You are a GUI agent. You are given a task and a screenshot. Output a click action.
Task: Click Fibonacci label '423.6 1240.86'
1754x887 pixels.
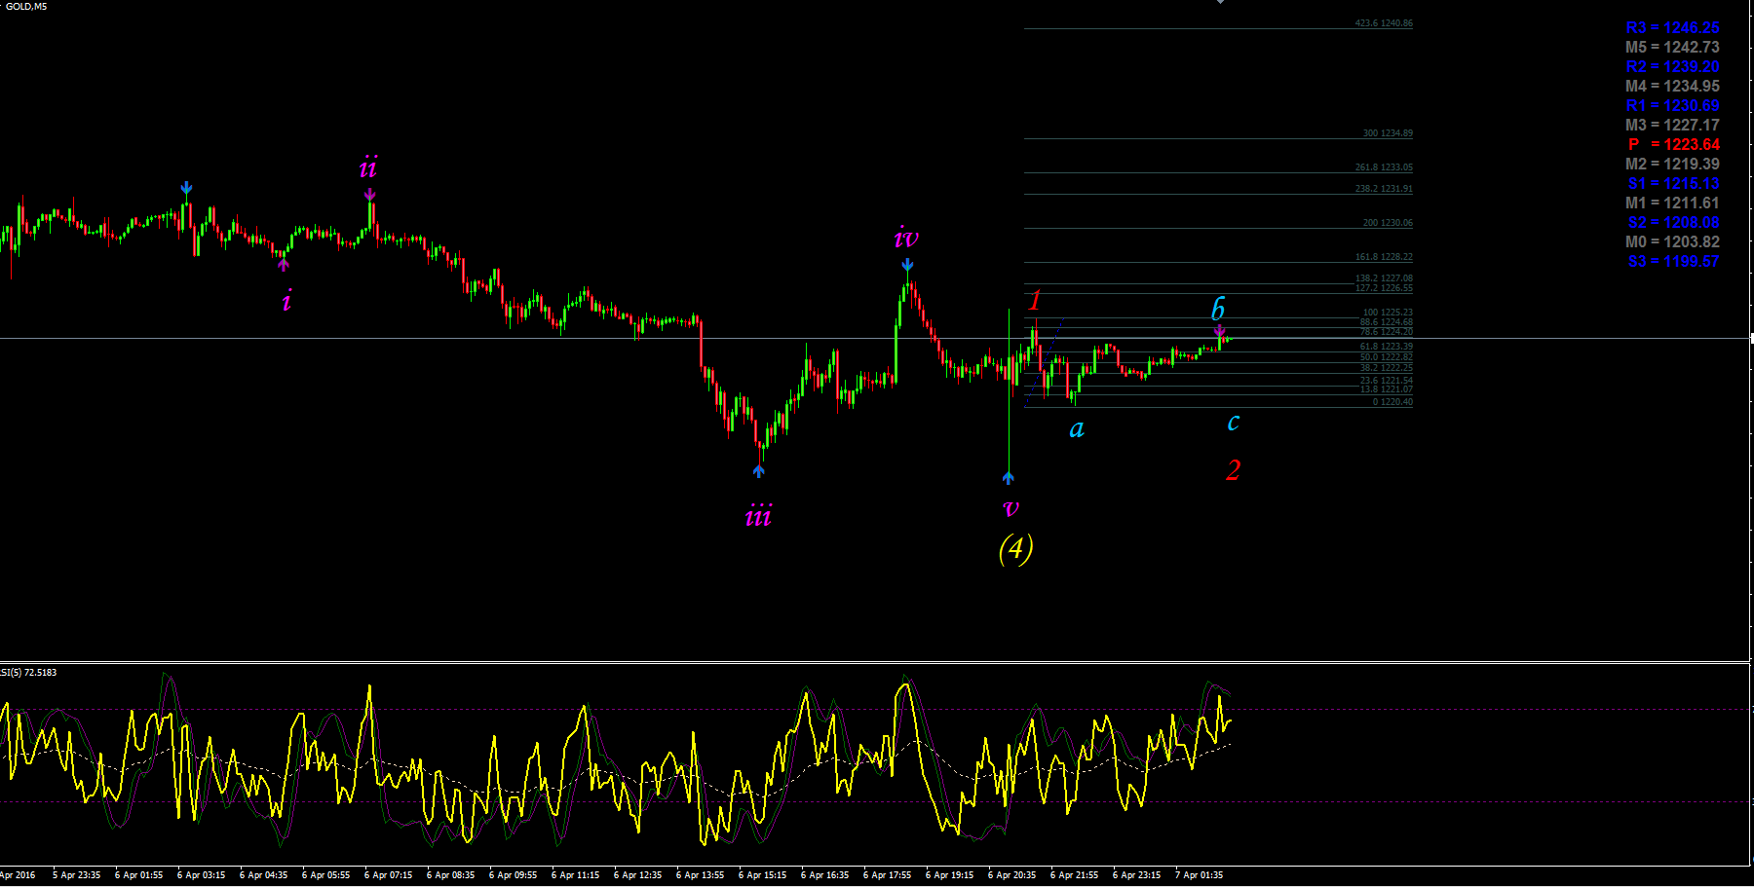pos(1384,23)
